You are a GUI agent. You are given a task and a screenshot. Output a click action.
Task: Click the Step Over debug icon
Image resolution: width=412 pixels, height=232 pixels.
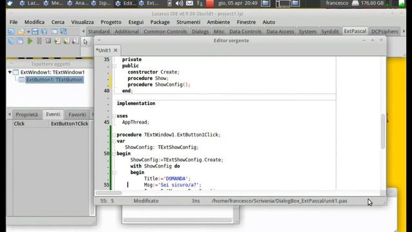click(x=66, y=41)
